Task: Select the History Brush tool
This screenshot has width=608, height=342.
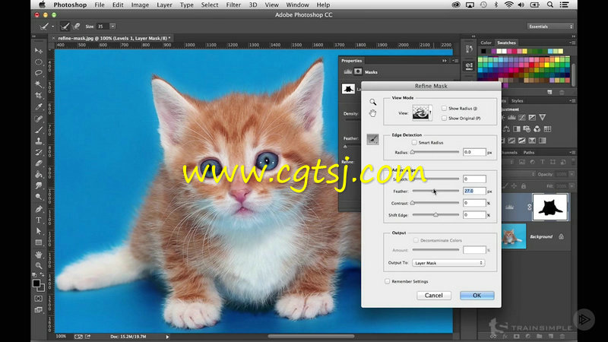Action: pyautogui.click(x=39, y=153)
